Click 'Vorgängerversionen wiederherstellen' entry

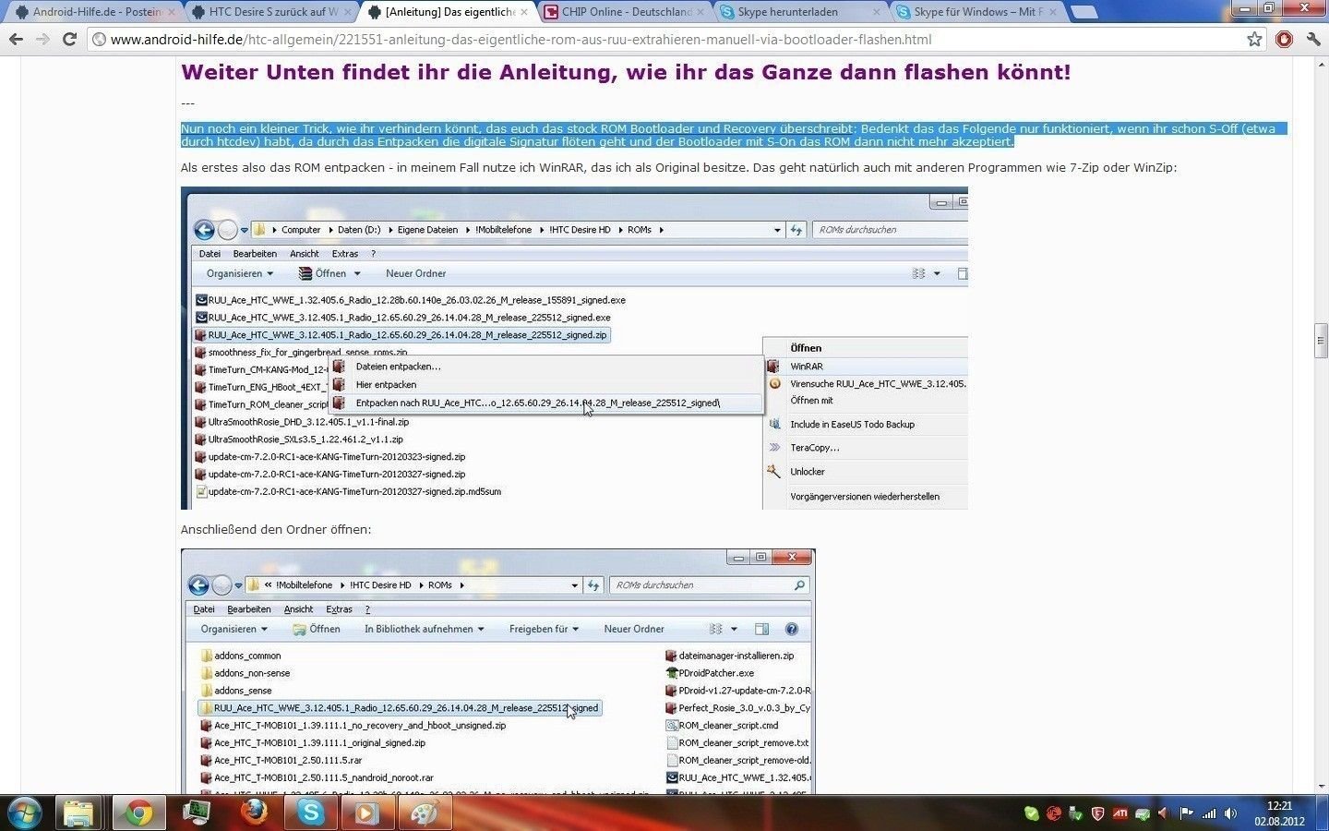[x=865, y=497]
